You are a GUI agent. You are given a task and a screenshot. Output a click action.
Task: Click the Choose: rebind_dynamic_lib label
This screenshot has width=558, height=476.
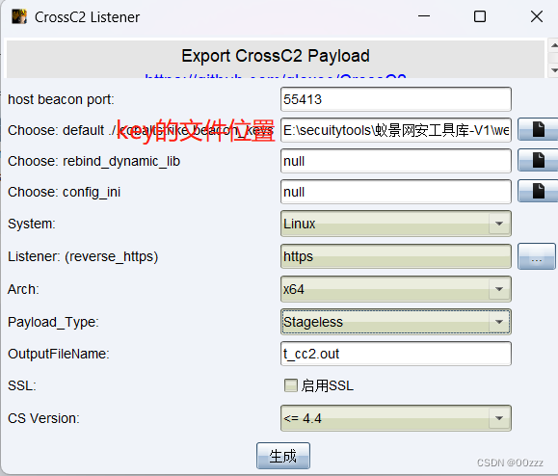coord(93,161)
